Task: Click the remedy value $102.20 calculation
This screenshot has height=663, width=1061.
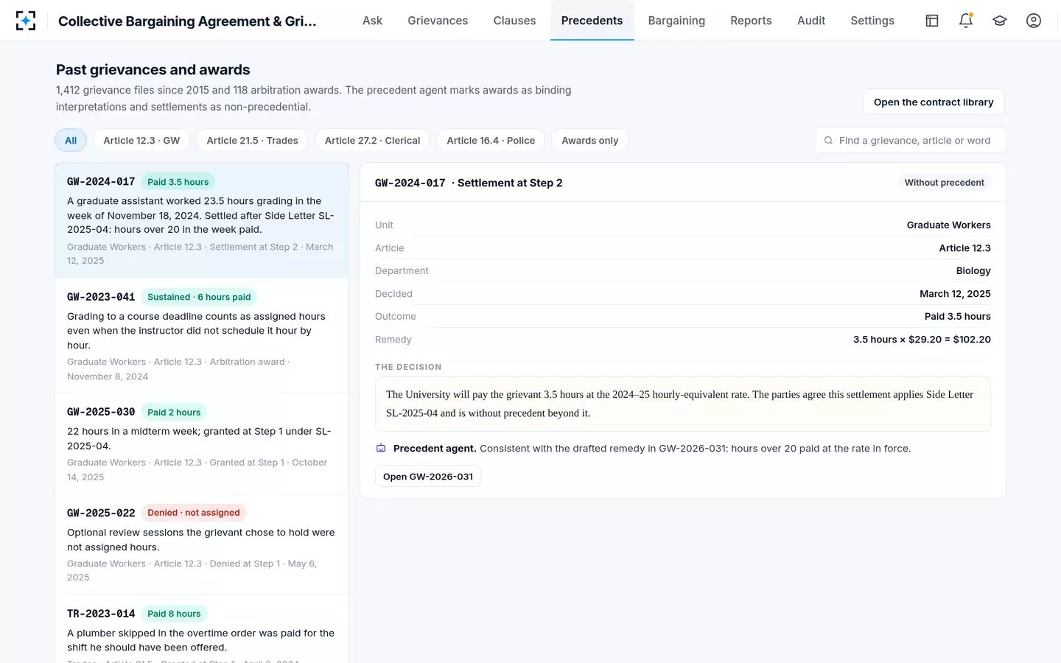Action: coord(922,340)
